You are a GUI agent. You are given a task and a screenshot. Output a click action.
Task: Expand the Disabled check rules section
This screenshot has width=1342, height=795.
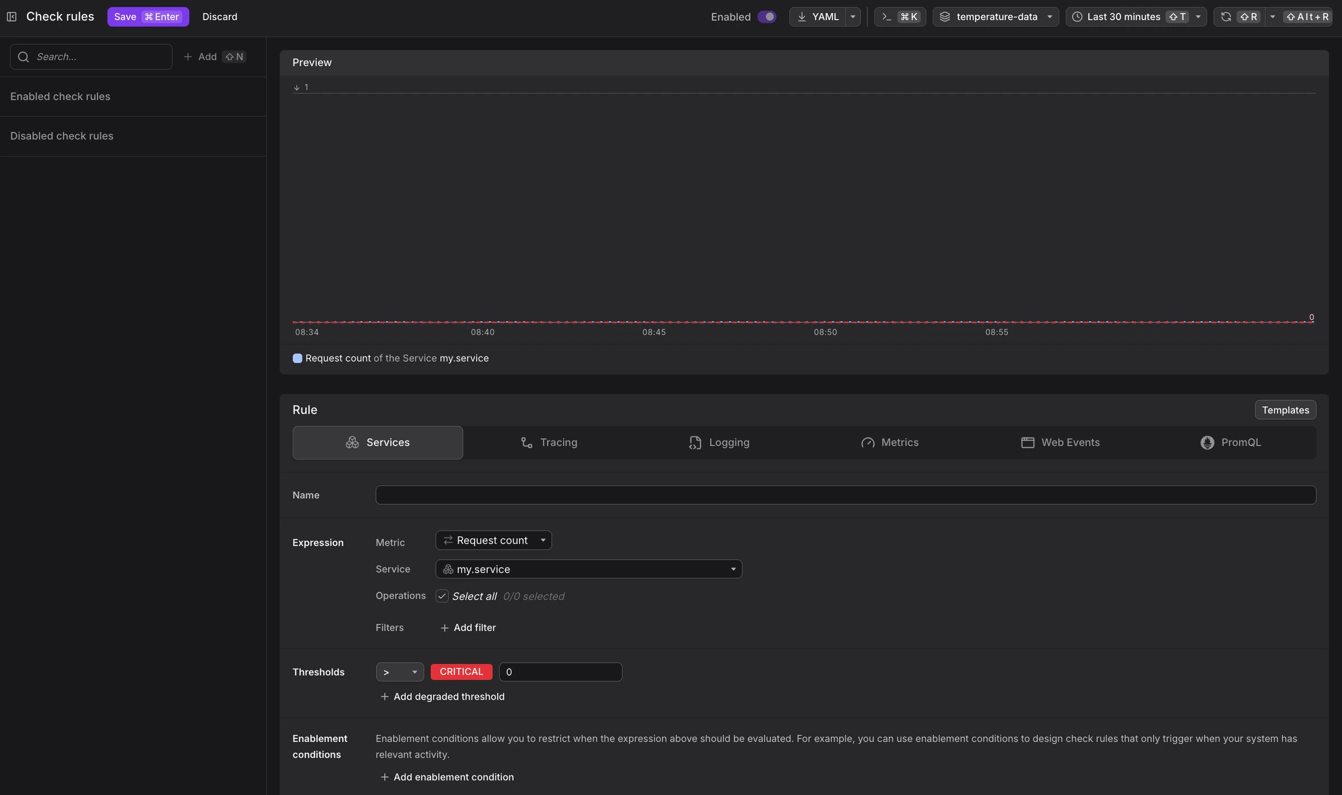(133, 136)
